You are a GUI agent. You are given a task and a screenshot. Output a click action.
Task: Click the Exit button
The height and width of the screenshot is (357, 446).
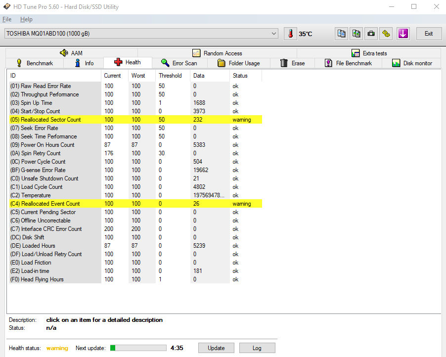coord(429,34)
